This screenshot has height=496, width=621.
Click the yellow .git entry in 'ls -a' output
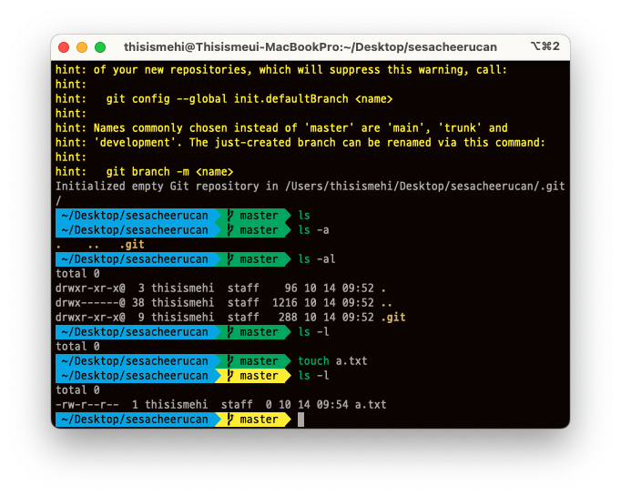pos(132,245)
